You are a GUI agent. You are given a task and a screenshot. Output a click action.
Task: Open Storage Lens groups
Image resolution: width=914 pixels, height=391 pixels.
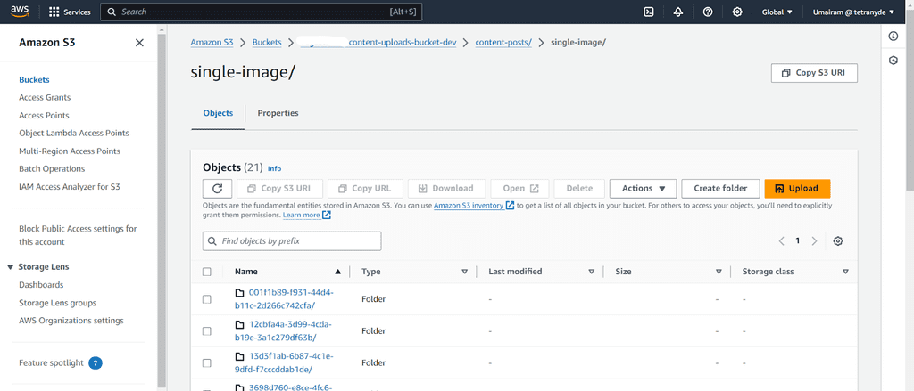[58, 303]
